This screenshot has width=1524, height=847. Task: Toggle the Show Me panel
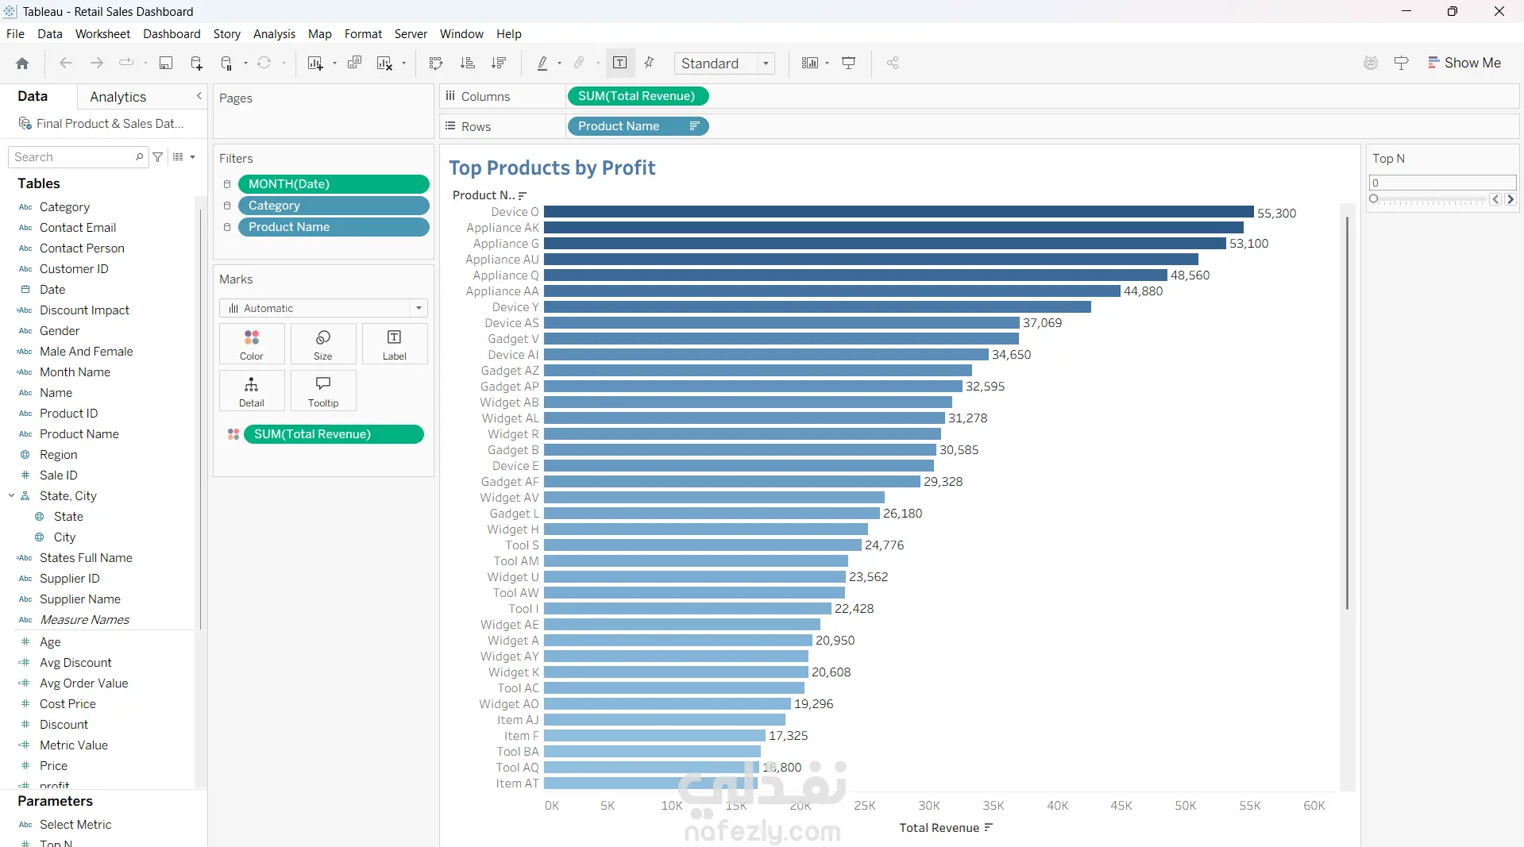[1464, 64]
